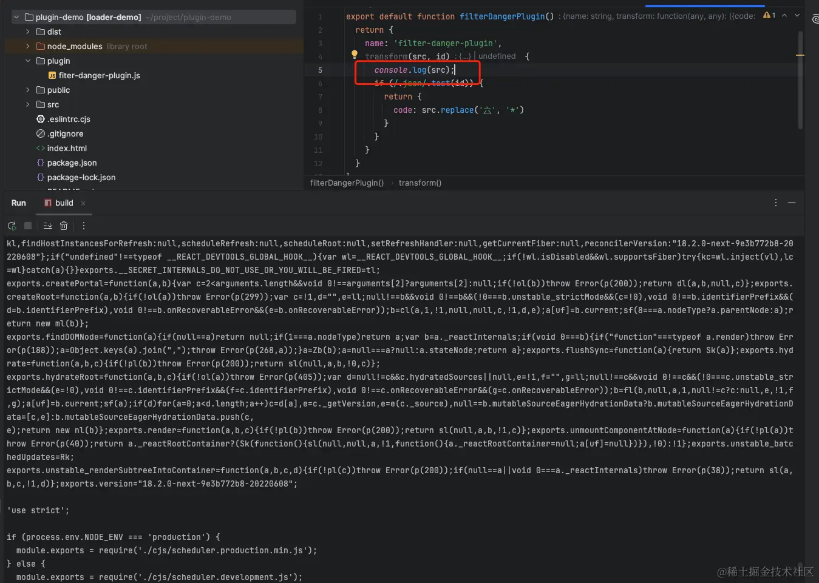Click the hedUpdates=Rk; console line

click(x=40, y=457)
